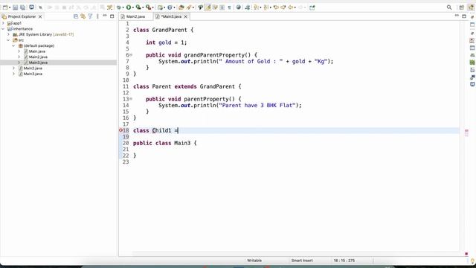Screen dimensions: 476x268
Task: Close the *Main3.java editor tab
Action: pyautogui.click(x=185, y=16)
